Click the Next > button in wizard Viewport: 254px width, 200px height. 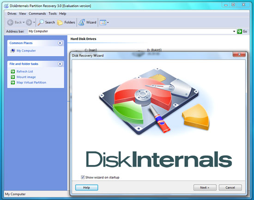[x=205, y=188]
